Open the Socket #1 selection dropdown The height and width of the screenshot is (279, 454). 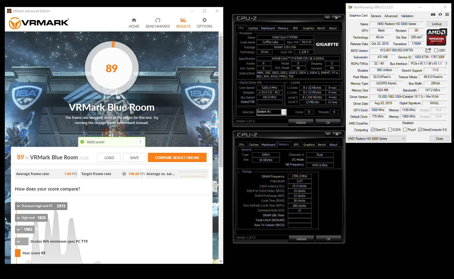tap(284, 112)
